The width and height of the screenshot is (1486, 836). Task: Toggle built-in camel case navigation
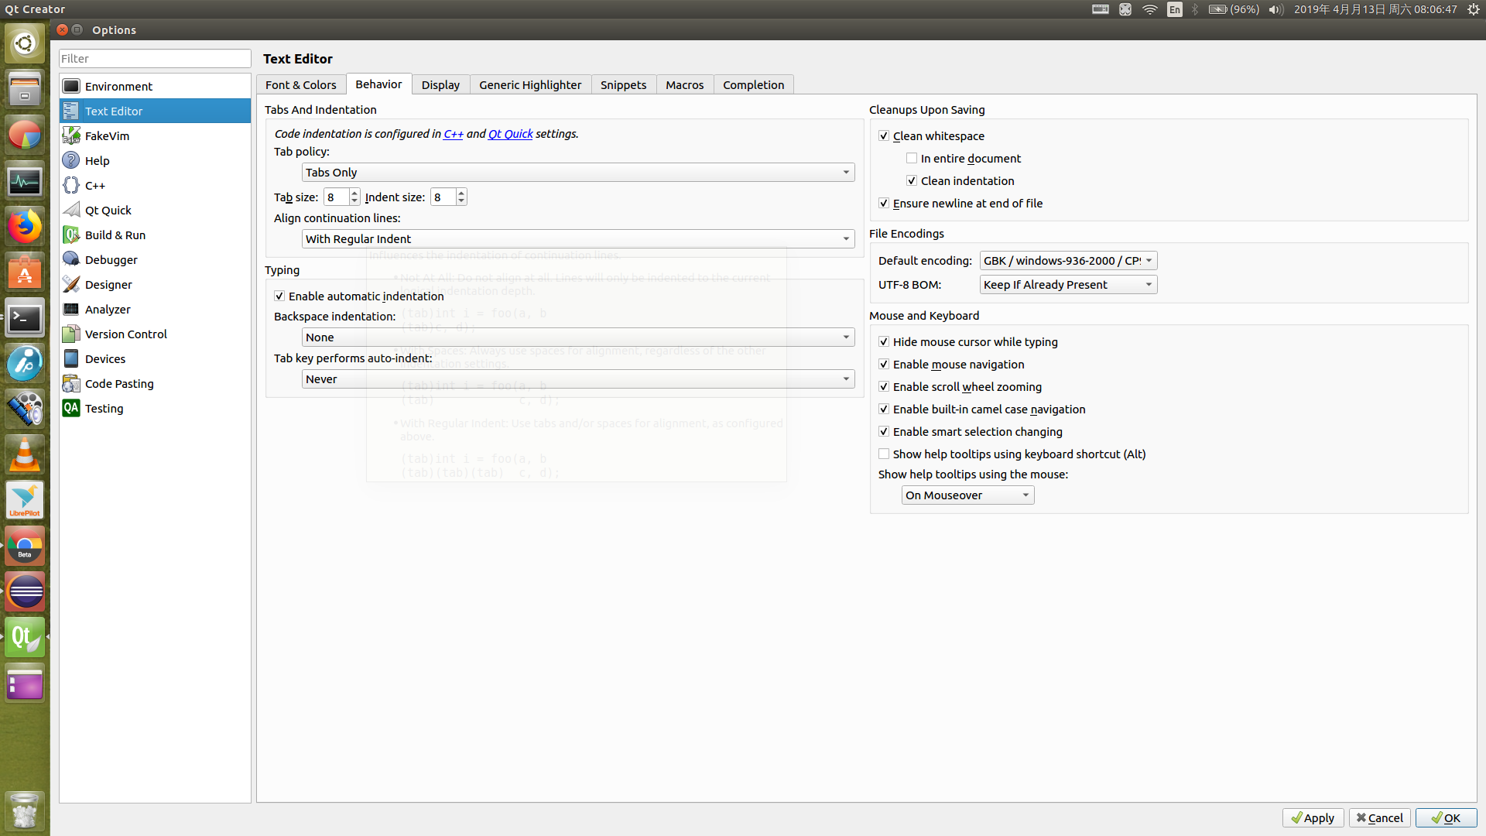pyautogui.click(x=884, y=409)
